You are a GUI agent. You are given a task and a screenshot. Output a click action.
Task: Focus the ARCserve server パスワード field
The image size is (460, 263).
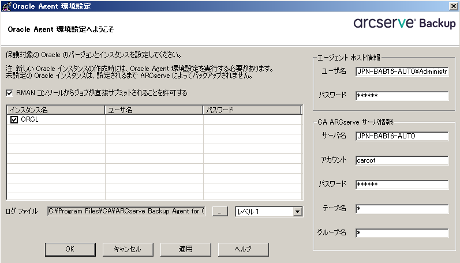402,185
